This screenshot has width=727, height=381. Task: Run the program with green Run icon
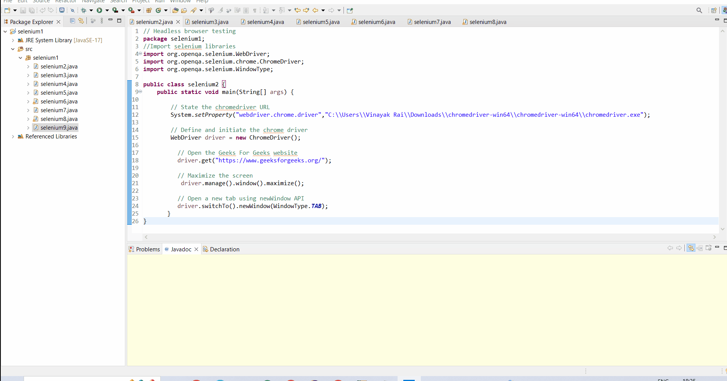(99, 10)
